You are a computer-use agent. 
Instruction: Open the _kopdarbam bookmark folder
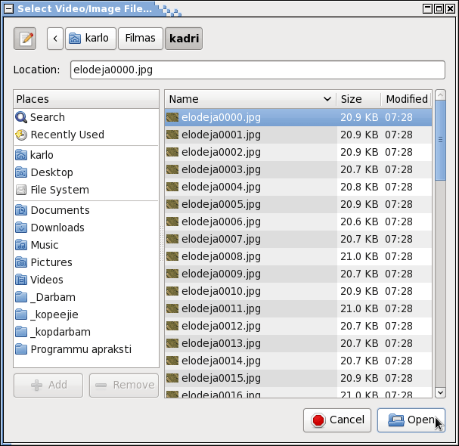(x=86, y=332)
